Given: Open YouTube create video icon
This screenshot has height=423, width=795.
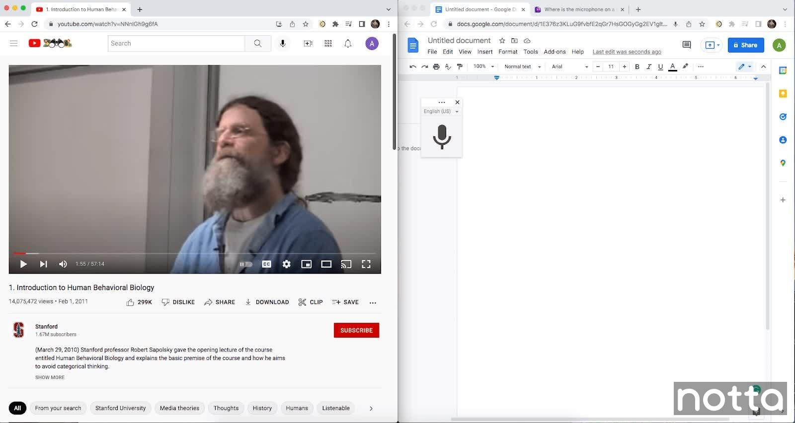Looking at the screenshot, I should click(308, 44).
